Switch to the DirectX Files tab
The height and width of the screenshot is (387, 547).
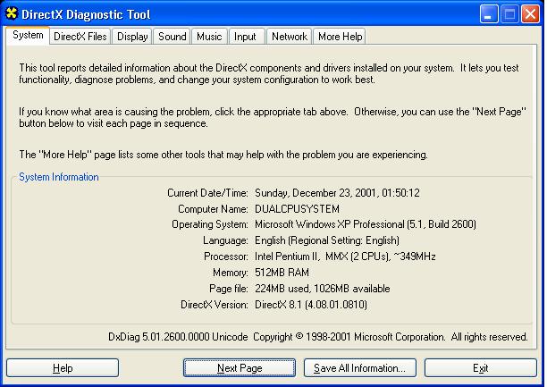[x=80, y=37]
